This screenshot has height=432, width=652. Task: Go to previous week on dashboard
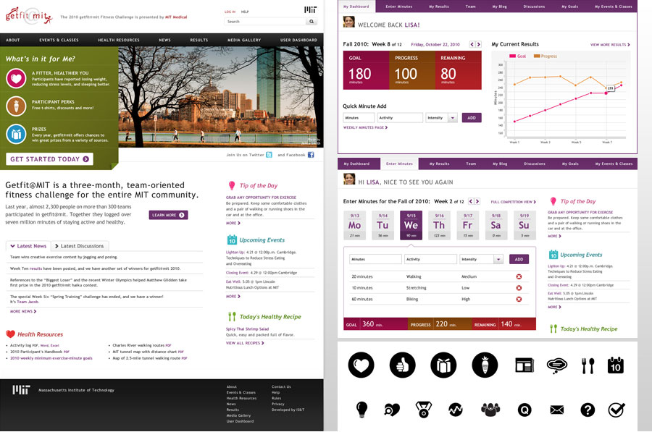coord(472,44)
